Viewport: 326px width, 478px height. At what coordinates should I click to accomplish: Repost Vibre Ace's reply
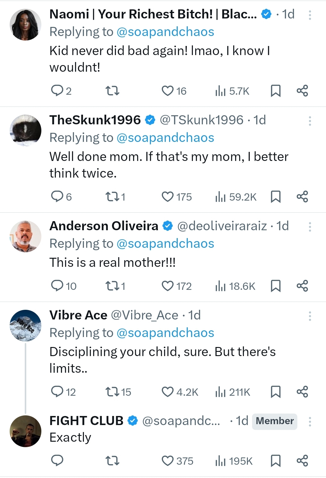pyautogui.click(x=112, y=392)
